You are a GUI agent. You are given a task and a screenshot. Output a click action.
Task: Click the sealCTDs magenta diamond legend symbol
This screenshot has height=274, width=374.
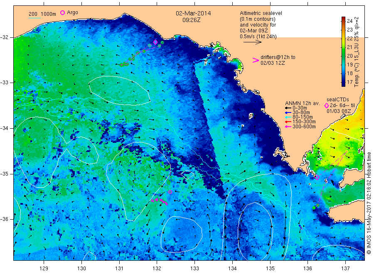326,105
